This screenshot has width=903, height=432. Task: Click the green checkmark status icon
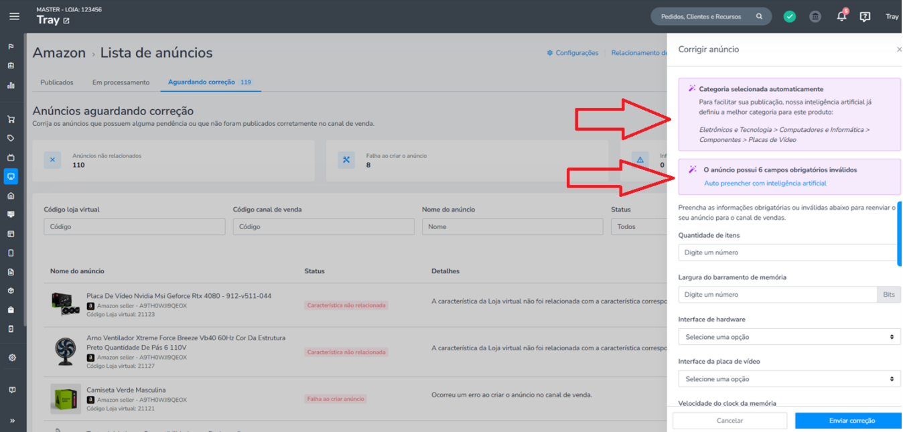[790, 17]
